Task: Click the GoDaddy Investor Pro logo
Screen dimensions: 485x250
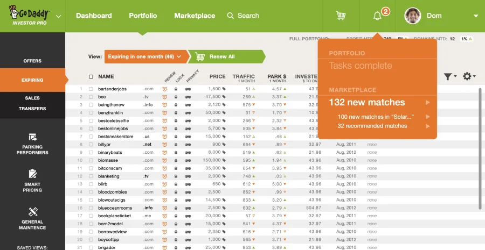Action: coord(30,15)
